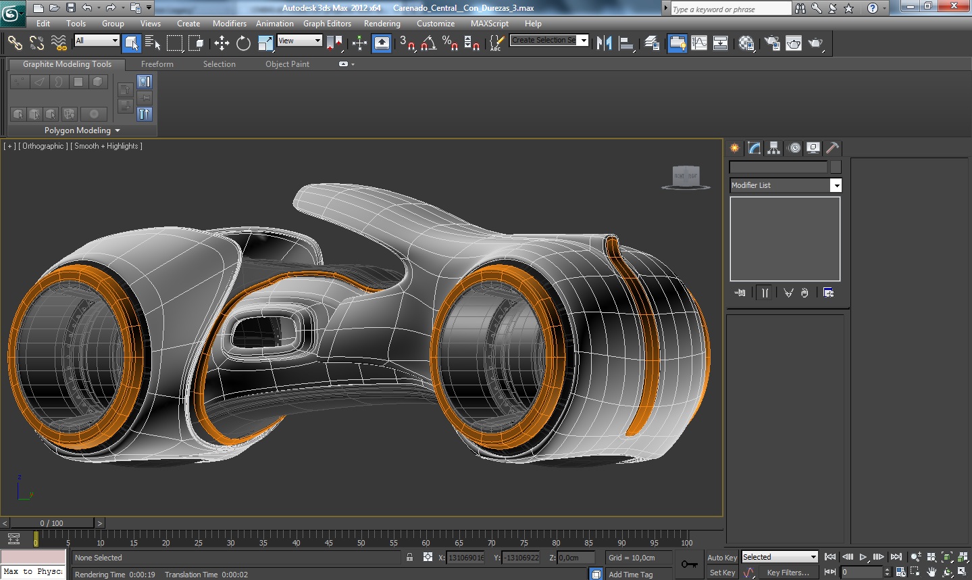Expand the selection filter All dropdown
The height and width of the screenshot is (580, 972).
click(x=97, y=41)
